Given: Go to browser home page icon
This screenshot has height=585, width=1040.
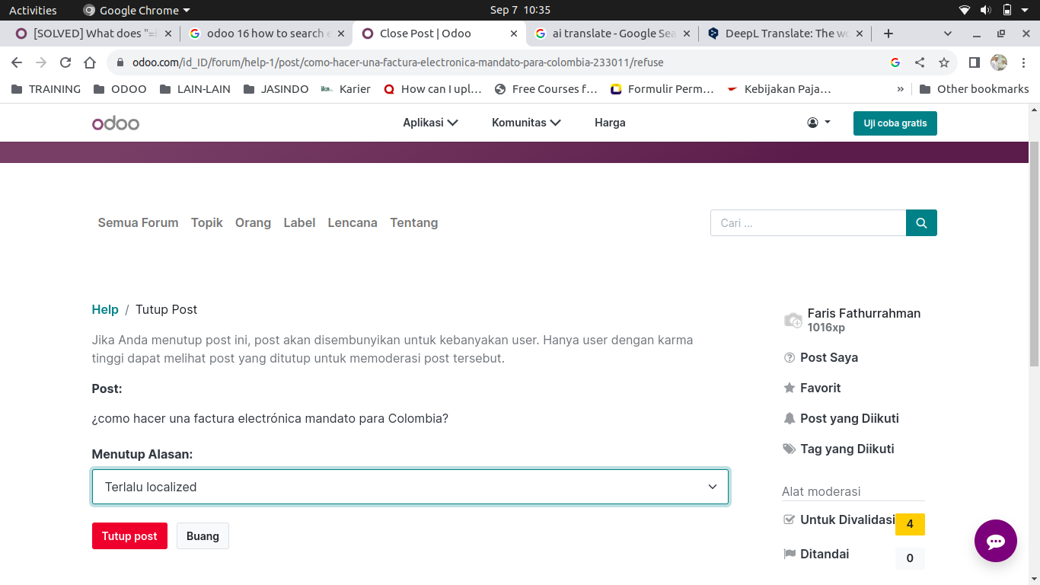Looking at the screenshot, I should tap(90, 62).
